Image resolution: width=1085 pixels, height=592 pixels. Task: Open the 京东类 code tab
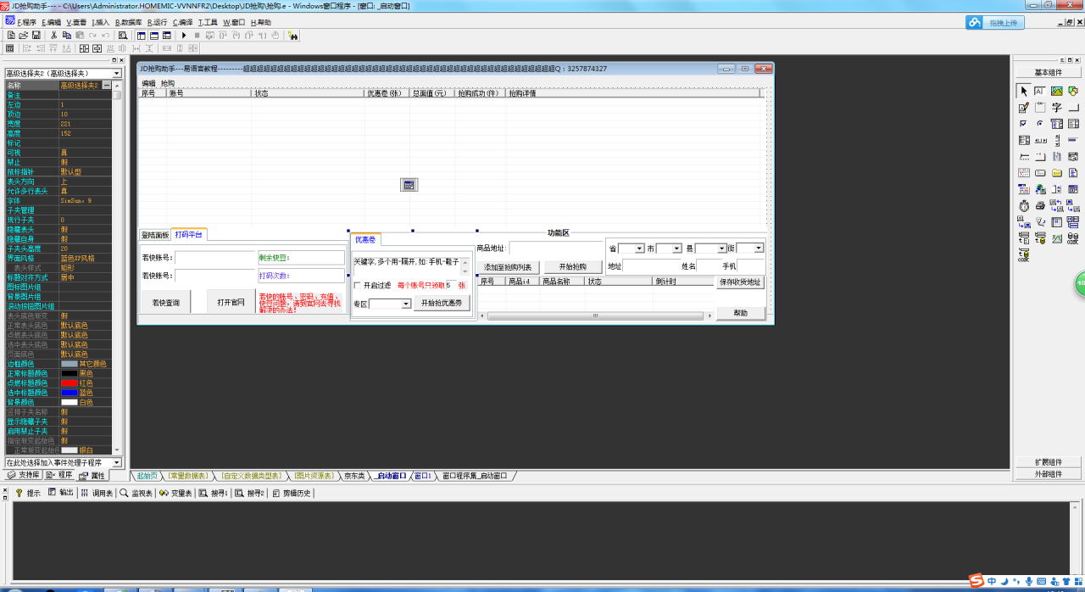pyautogui.click(x=353, y=476)
